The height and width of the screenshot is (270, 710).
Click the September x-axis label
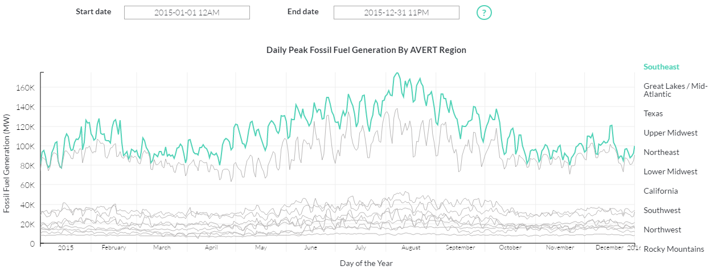click(x=460, y=248)
